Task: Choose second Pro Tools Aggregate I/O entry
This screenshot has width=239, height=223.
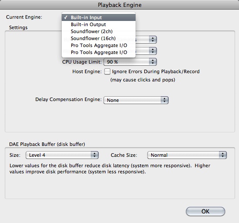Action: coord(99,52)
